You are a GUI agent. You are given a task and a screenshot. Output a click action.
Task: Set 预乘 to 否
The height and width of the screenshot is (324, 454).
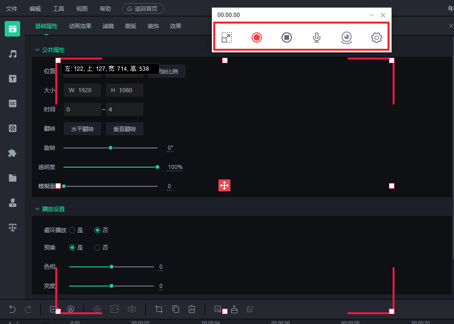click(x=97, y=247)
